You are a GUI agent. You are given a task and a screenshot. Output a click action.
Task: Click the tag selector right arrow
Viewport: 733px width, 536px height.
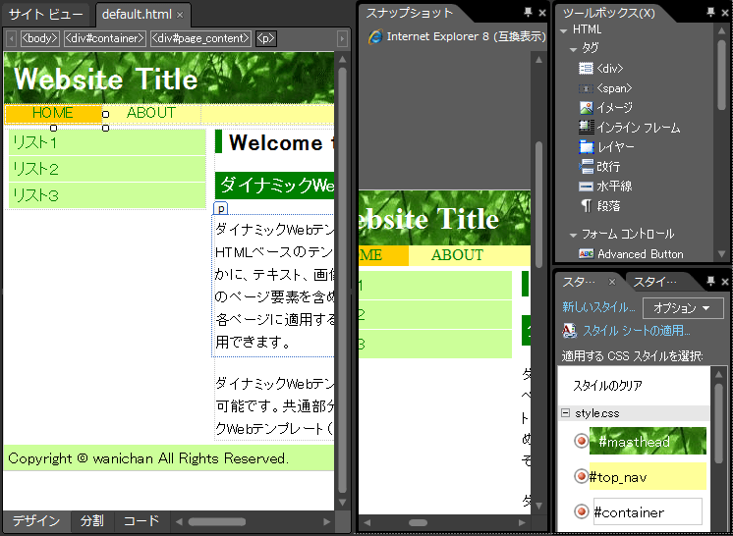343,38
